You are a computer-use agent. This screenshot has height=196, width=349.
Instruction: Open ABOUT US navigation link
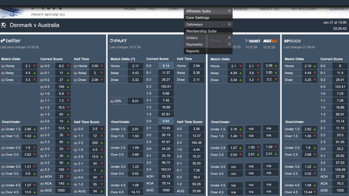tap(269, 9)
